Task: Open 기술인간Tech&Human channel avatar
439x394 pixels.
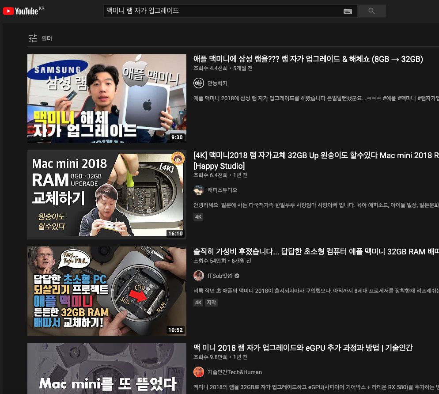Action: coord(199,372)
